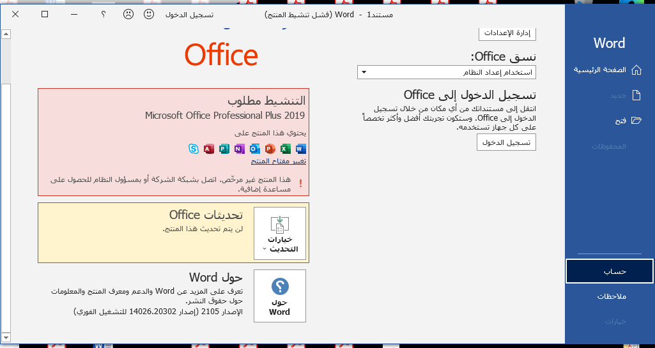Screen dimensions: 655x348
Task: Click the حول Word about button
Action: tap(280, 296)
